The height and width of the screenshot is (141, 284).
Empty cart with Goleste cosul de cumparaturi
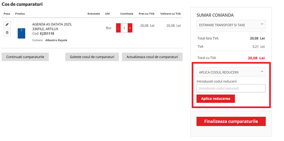click(92, 57)
